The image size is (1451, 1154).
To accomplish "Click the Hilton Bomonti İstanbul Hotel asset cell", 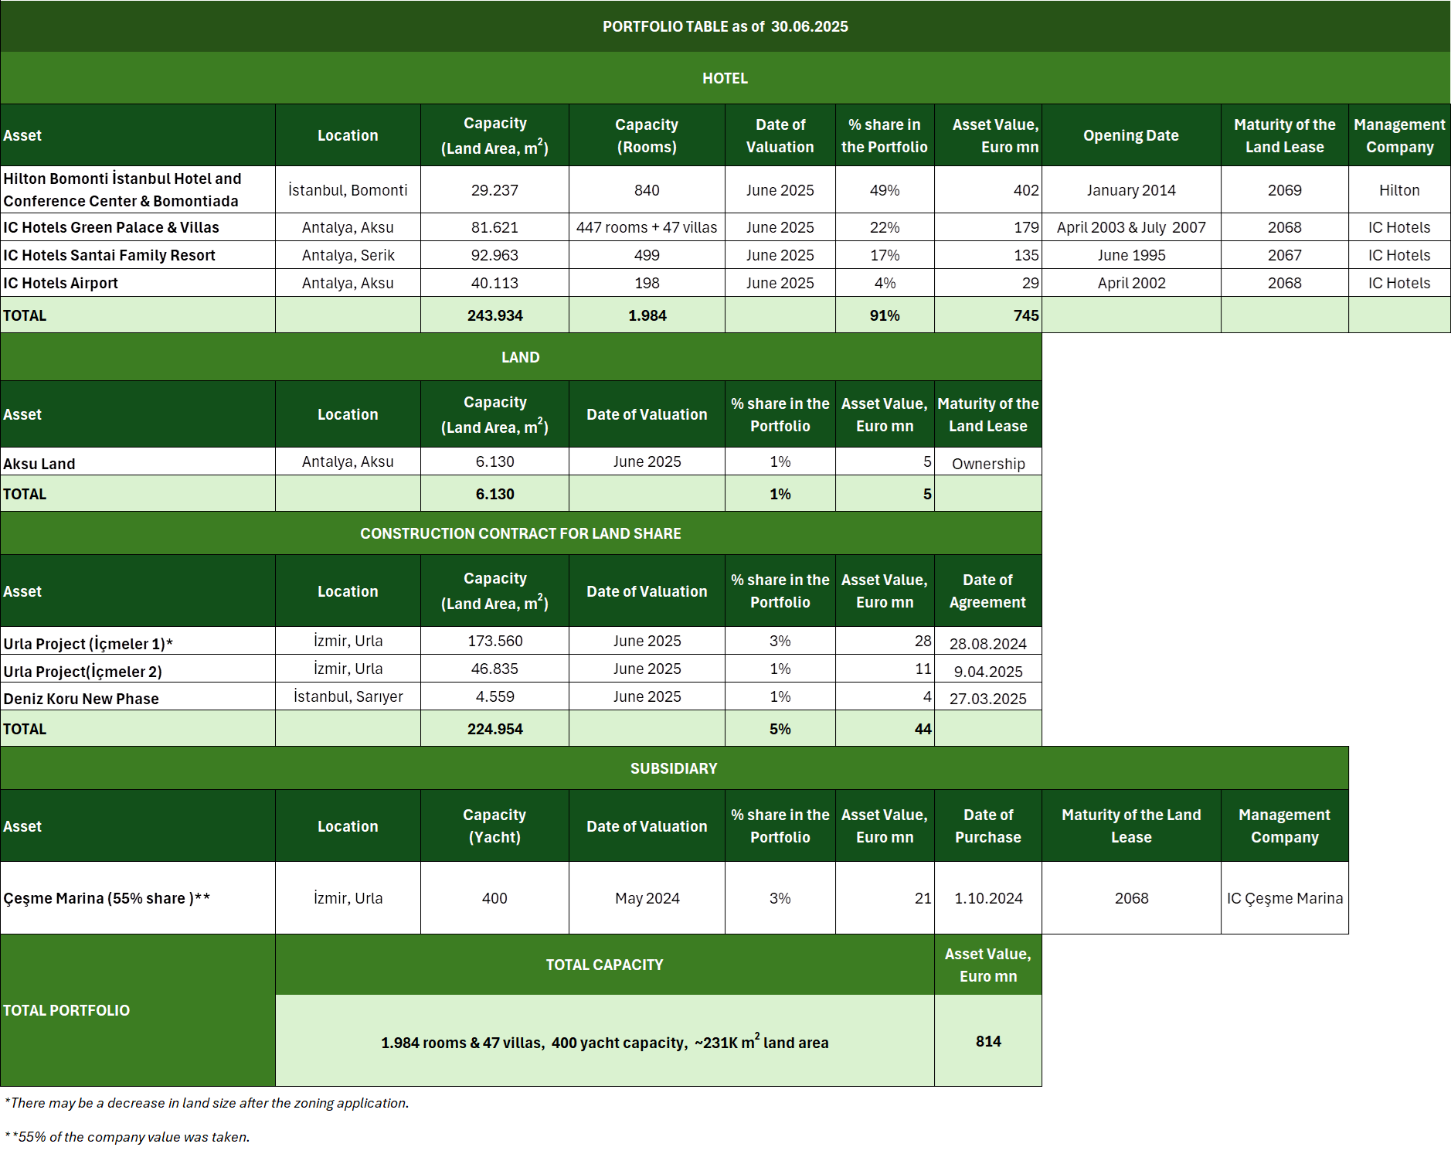I will (138, 189).
